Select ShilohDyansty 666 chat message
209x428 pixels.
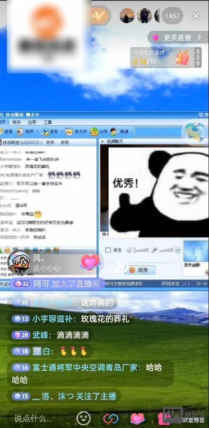click(x=20, y=191)
